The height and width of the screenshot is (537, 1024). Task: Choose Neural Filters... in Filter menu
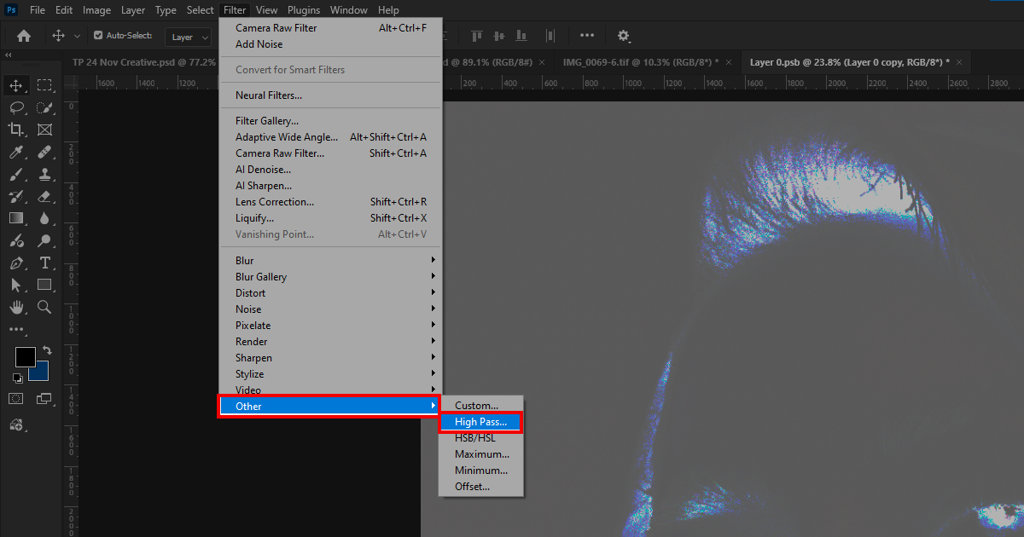(x=330, y=95)
